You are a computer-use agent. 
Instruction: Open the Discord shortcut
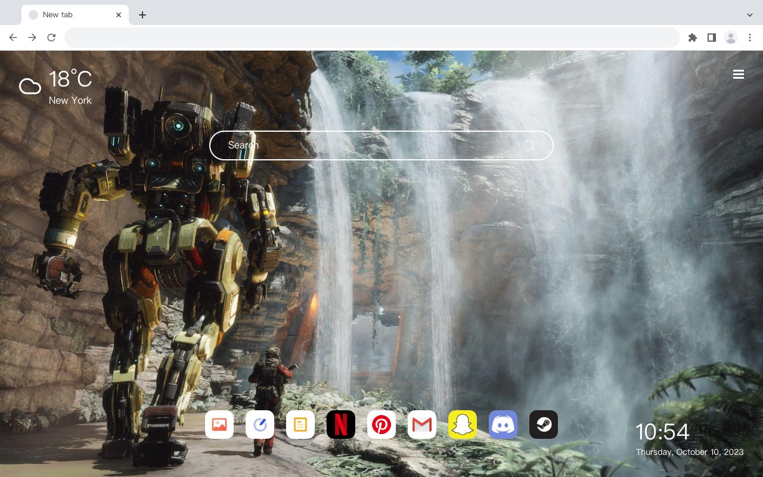click(503, 425)
